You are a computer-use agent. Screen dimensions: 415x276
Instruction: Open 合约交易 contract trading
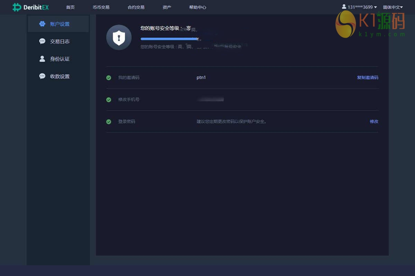point(136,7)
